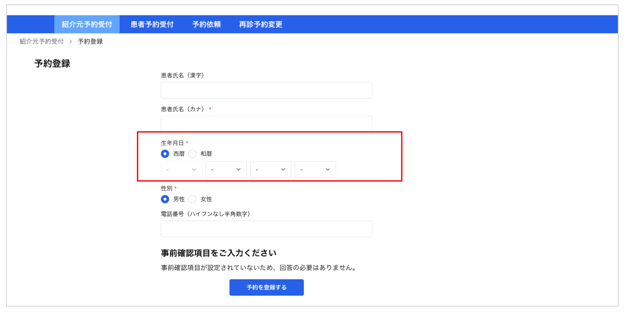Go to the 再診予約変更 tab
Screen dimensions: 626x321
(x=261, y=24)
